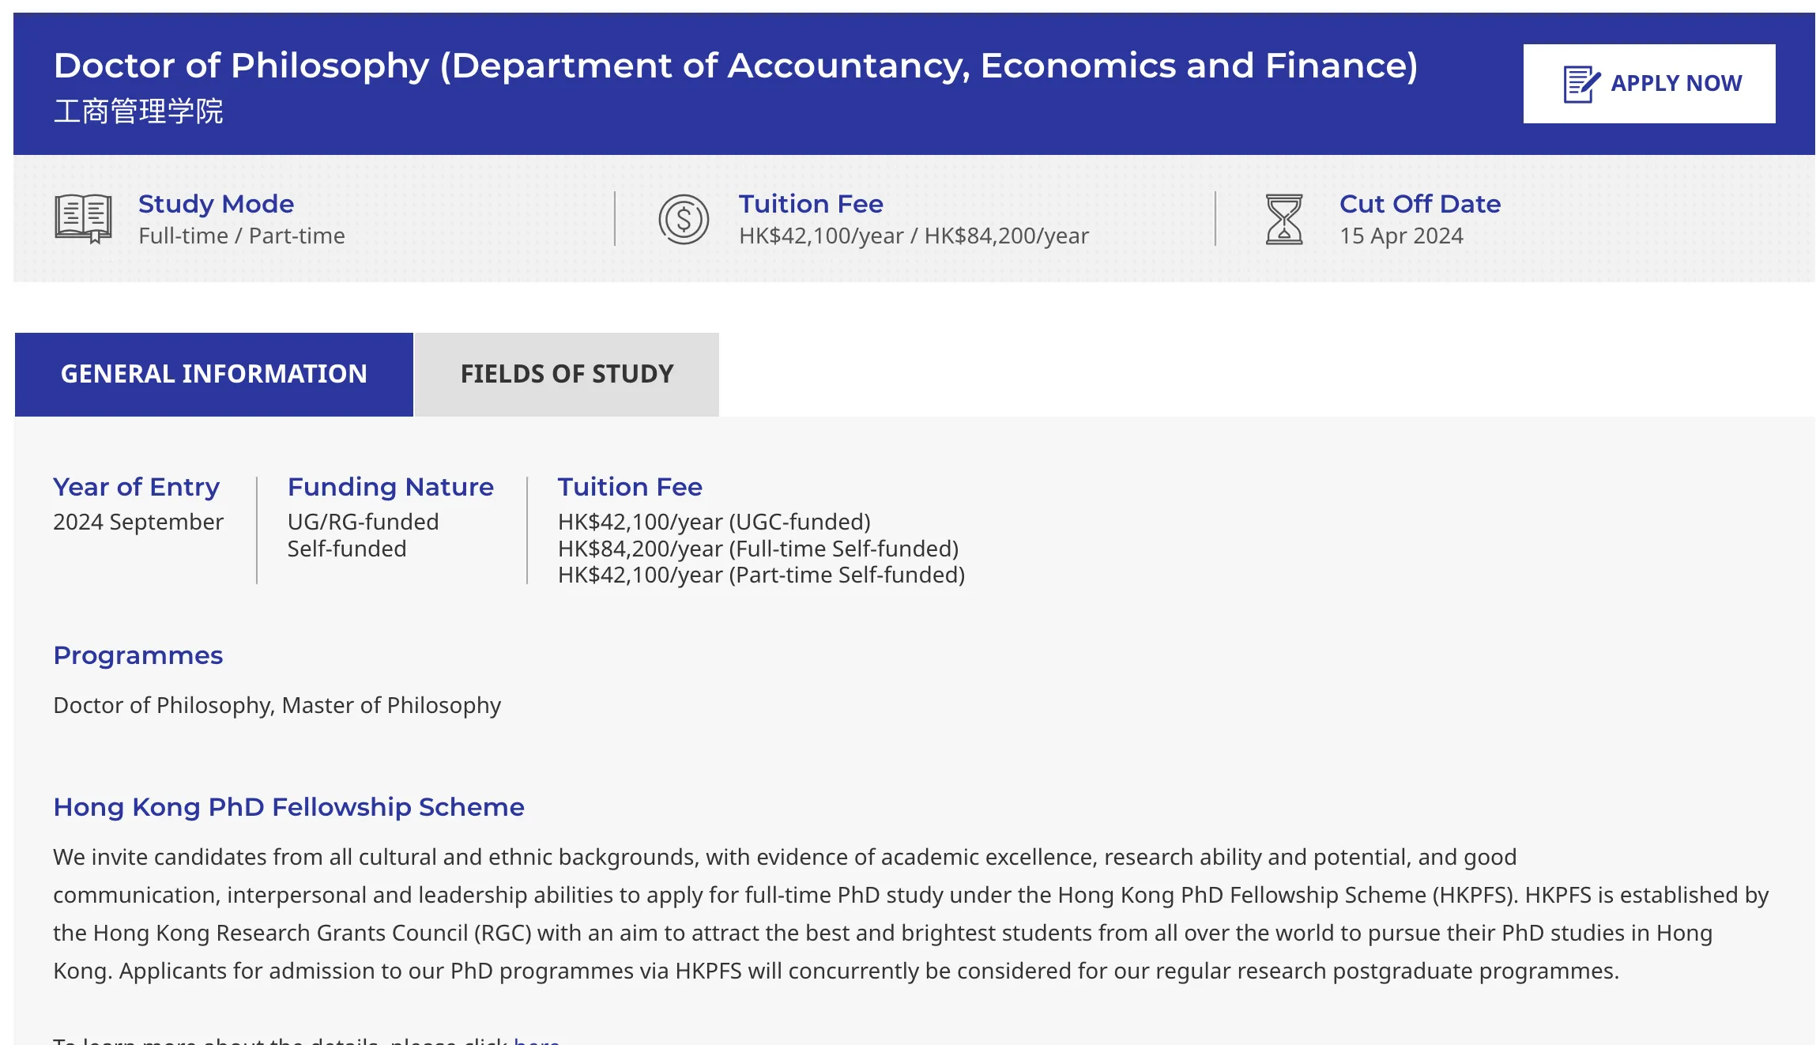Switch to the Fields of Study tab

[x=567, y=374]
